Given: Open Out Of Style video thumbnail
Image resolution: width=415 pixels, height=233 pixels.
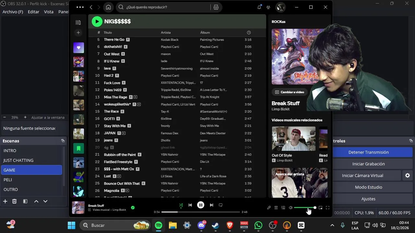Looking at the screenshot, I should pyautogui.click(x=294, y=139).
